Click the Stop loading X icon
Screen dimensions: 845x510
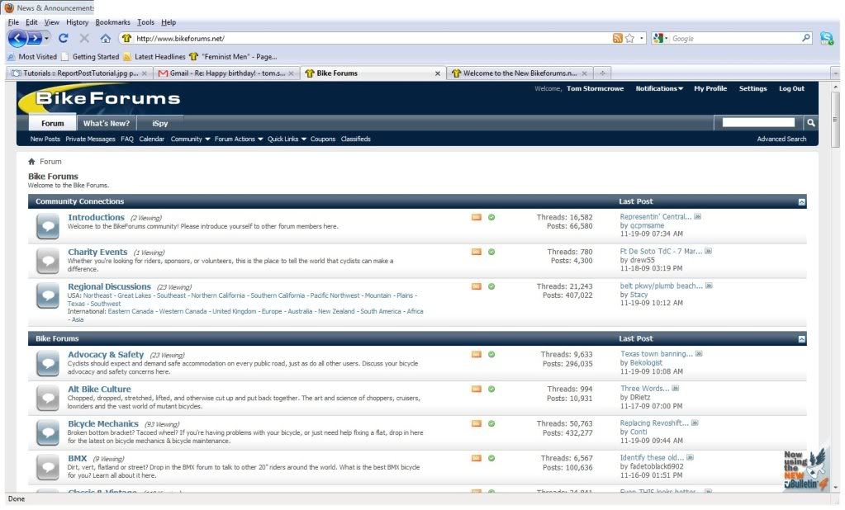(x=84, y=38)
